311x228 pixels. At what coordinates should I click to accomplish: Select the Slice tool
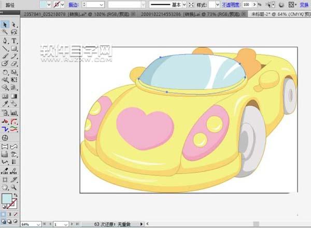pyautogui.click(x=14, y=180)
